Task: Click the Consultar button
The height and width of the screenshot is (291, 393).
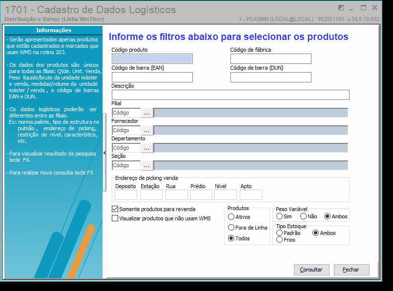Action: 311,270
